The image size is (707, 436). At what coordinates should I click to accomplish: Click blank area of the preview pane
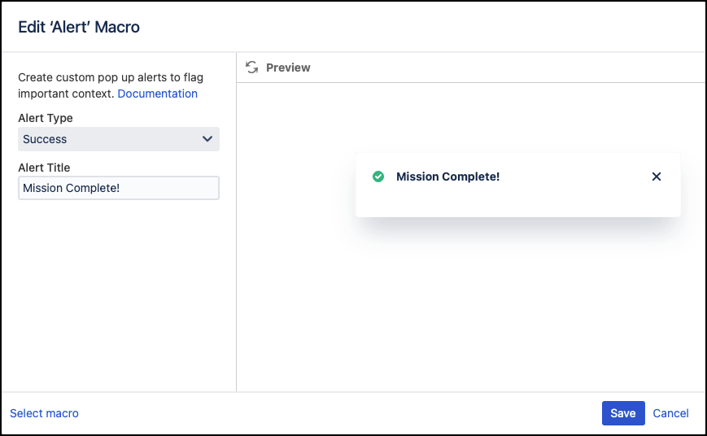[471, 307]
